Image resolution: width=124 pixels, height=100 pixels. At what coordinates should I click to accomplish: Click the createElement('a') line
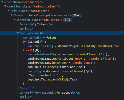pyautogui.click(x=68, y=54)
